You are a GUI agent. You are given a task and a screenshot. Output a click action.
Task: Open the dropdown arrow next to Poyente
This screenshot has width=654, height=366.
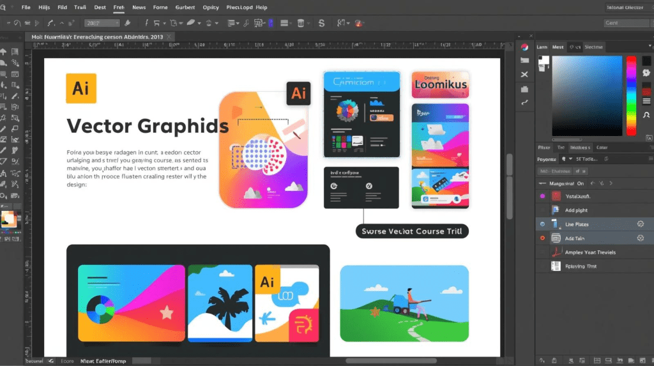click(x=570, y=159)
